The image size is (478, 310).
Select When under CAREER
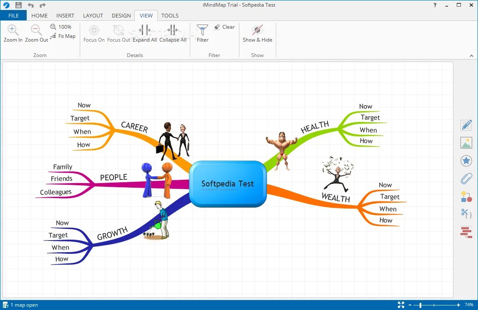[82, 132]
